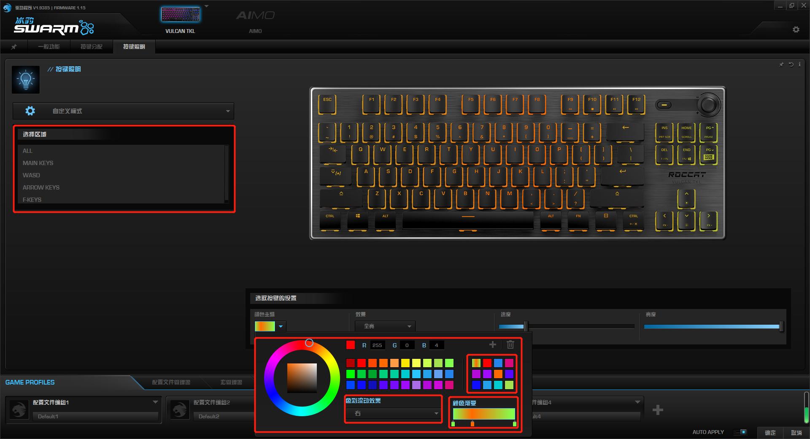The width and height of the screenshot is (810, 439).
Task: Open the 色彩流动效果 direction dropdown
Action: tap(393, 413)
